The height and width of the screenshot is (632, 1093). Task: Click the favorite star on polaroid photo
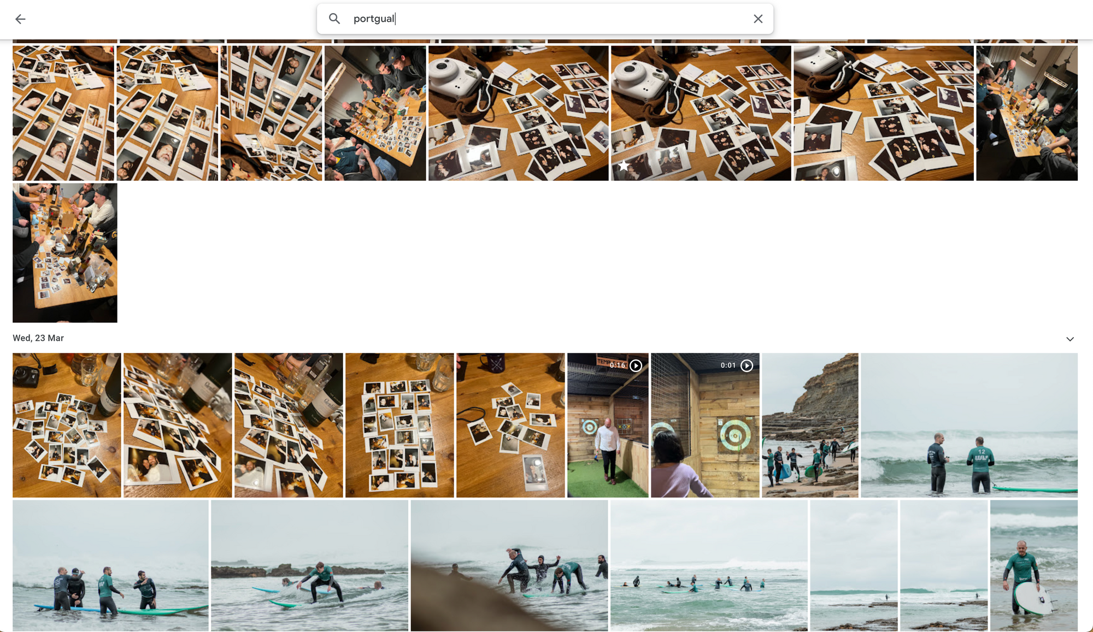624,166
